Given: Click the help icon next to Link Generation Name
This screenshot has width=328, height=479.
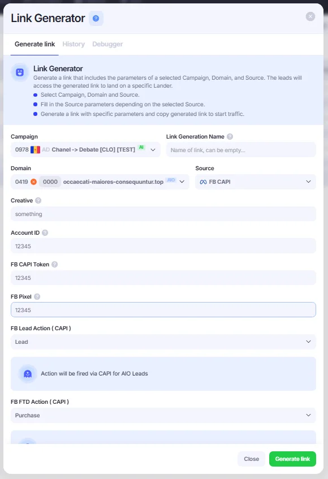Looking at the screenshot, I should (230, 136).
